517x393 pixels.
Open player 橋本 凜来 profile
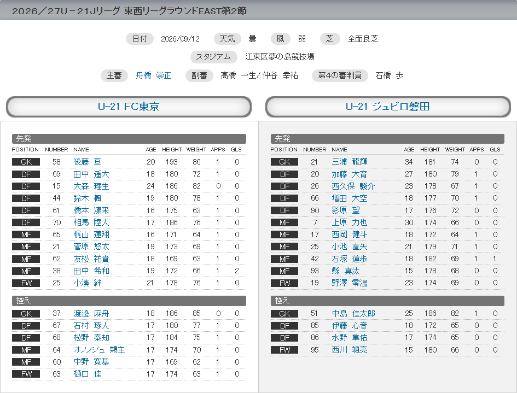coord(91,210)
